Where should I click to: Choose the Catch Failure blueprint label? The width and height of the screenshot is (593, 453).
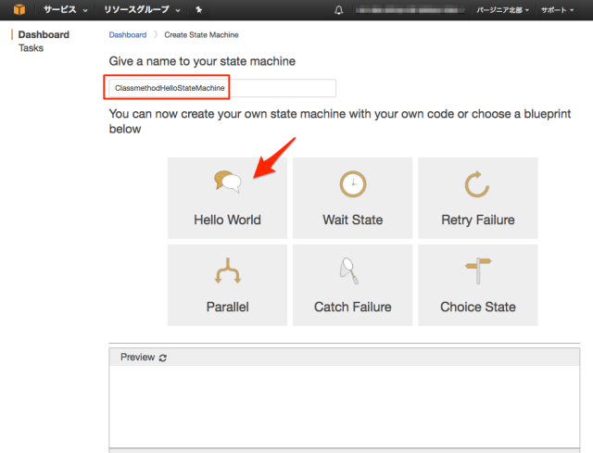click(x=353, y=307)
